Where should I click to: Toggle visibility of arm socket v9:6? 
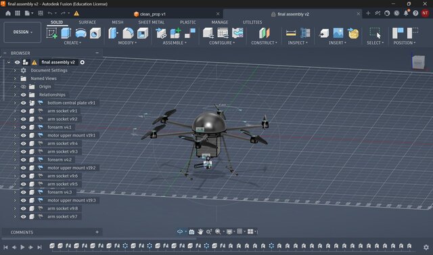24,176
